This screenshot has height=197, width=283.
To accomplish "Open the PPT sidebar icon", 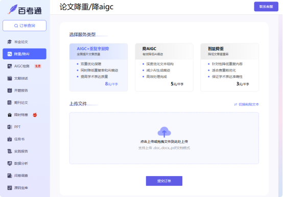I will coord(9,127).
